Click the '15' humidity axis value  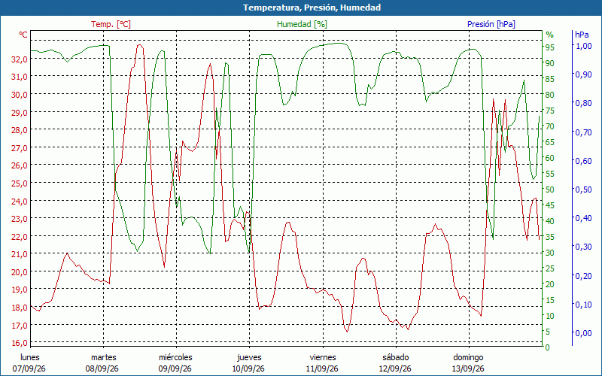(550, 300)
